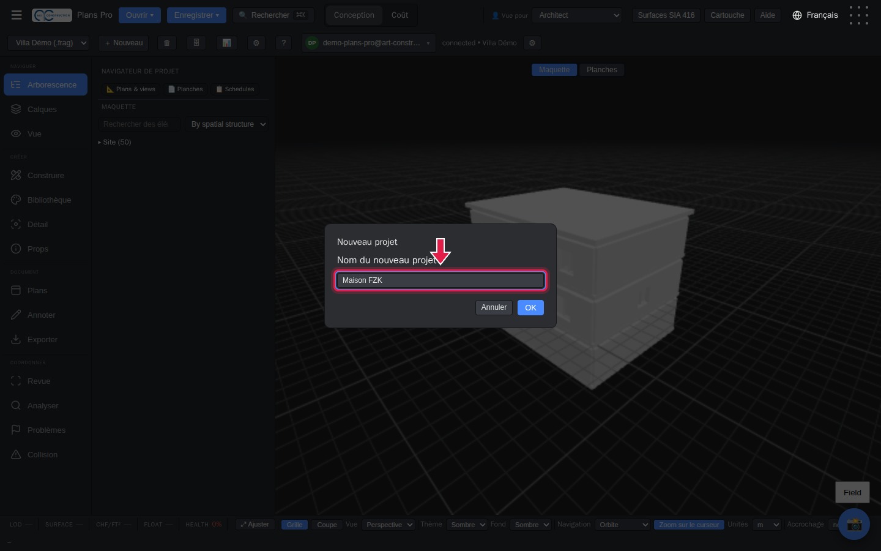
Task: Toggle Zoom sur le curseur
Action: click(x=689, y=525)
